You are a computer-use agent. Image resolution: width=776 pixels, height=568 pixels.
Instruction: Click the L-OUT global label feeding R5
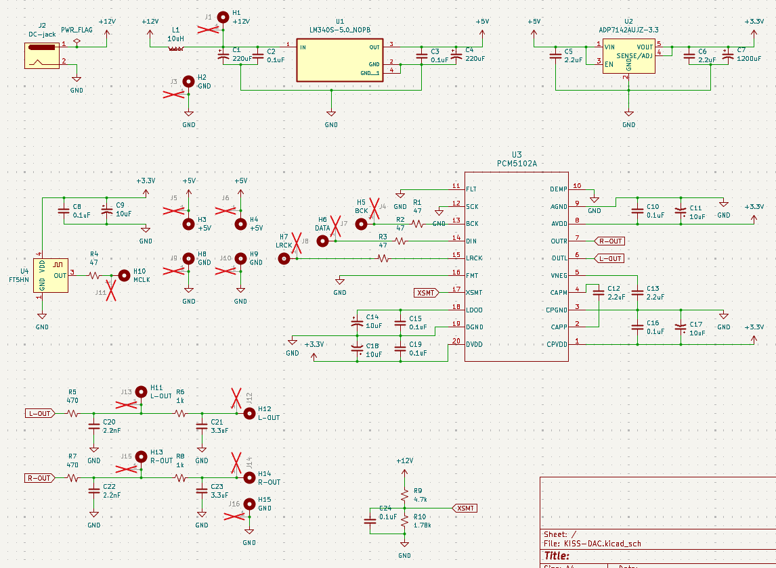pyautogui.click(x=40, y=413)
